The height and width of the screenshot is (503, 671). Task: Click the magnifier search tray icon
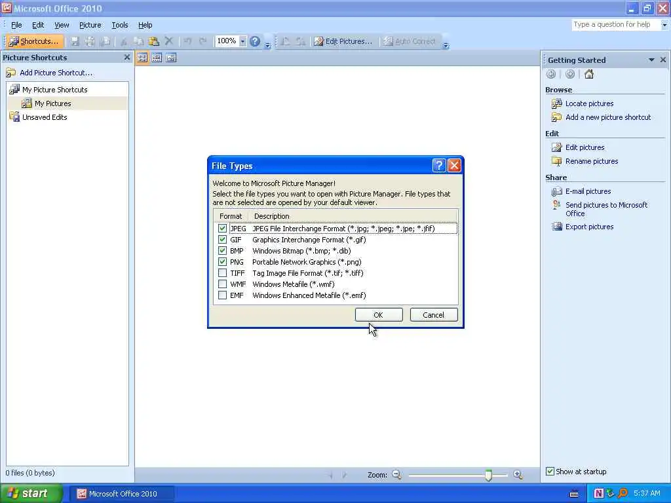[x=623, y=494]
